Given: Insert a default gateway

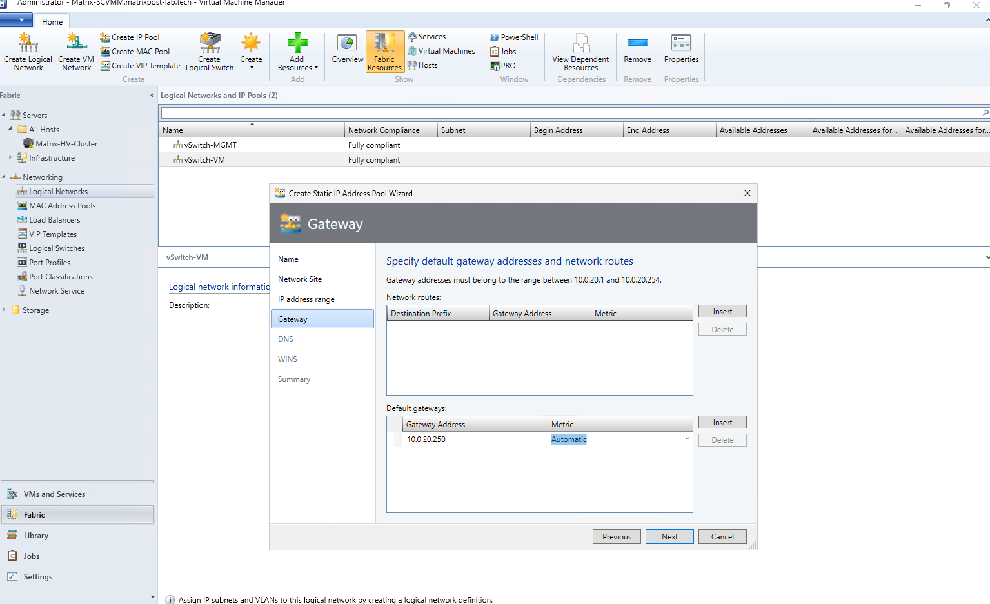Looking at the screenshot, I should pyautogui.click(x=722, y=423).
